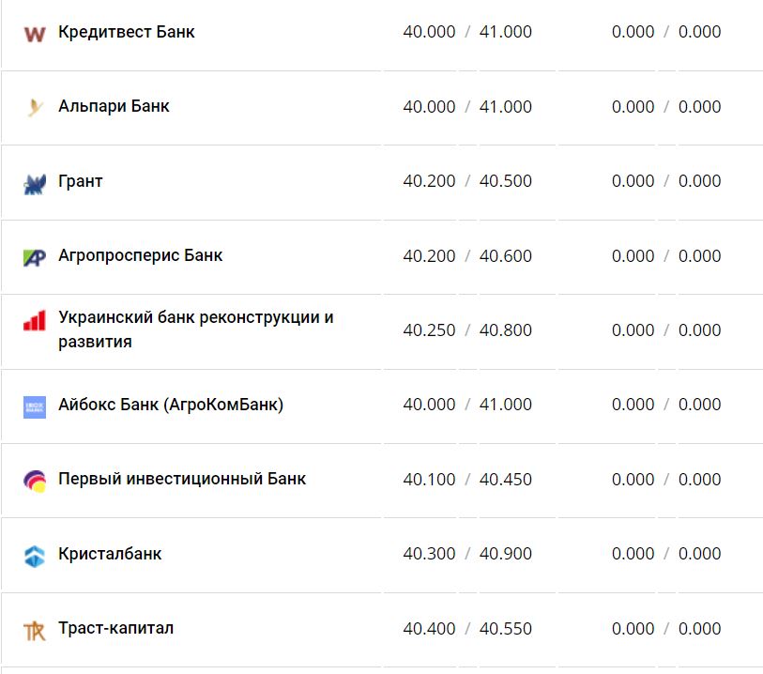Select the Грант bank logo
Image resolution: width=763 pixels, height=674 pixels.
pos(35,180)
